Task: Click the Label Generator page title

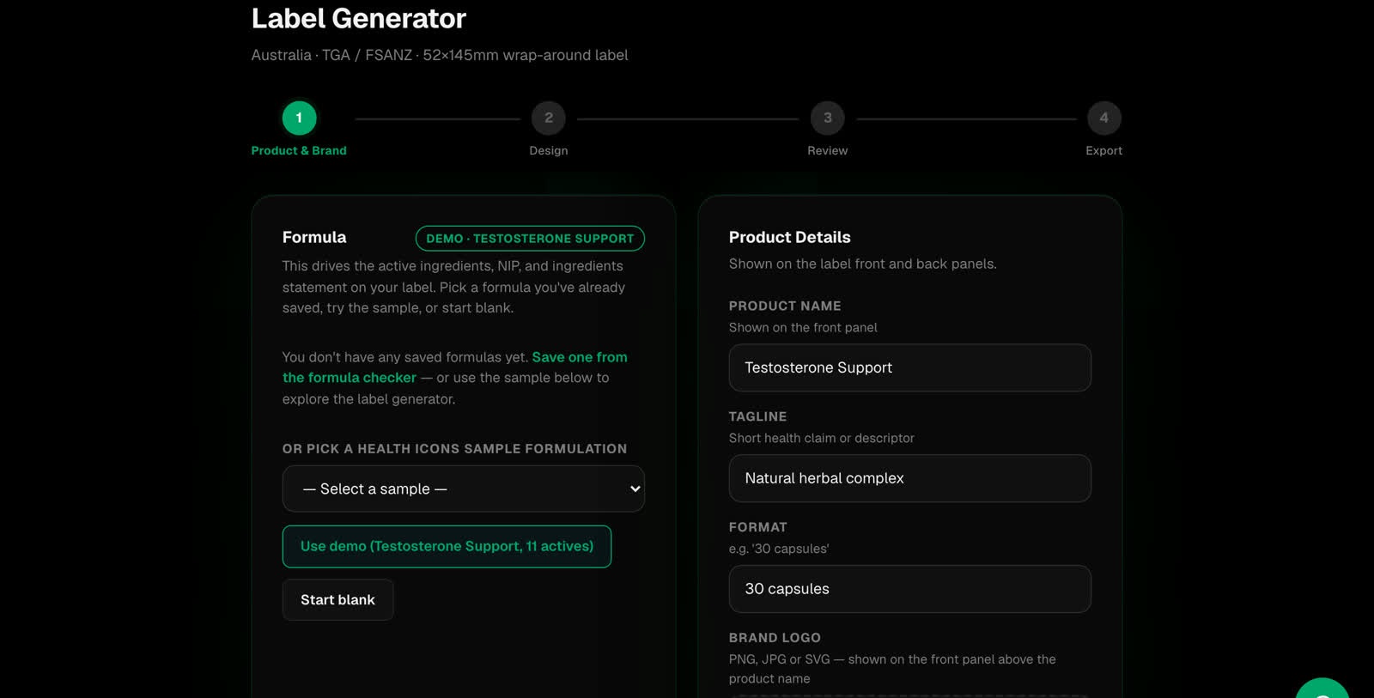Action: click(x=359, y=18)
